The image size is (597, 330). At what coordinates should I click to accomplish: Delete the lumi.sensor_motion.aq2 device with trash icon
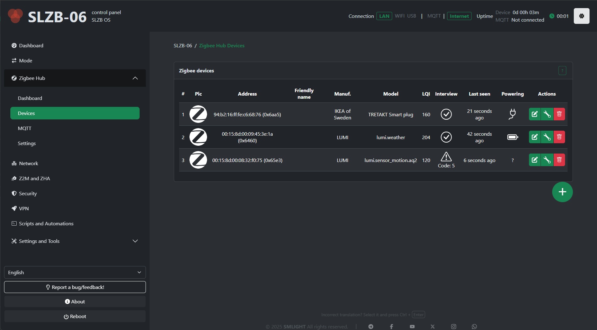coord(559,160)
